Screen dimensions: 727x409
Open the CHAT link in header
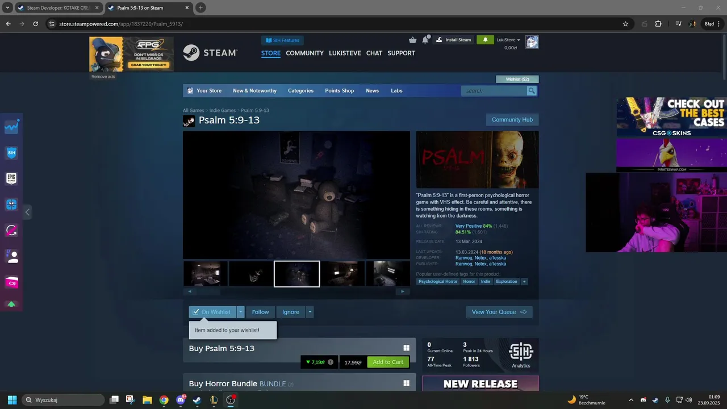374,53
